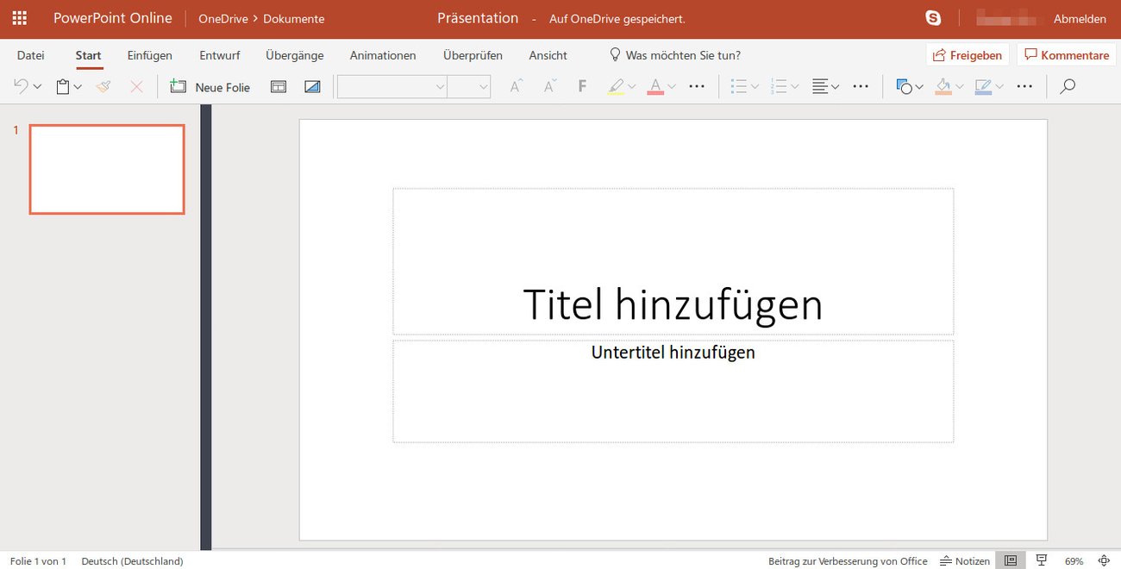Switch to the Einfügen ribbon tab
Viewport: 1121px width, 569px height.
149,54
